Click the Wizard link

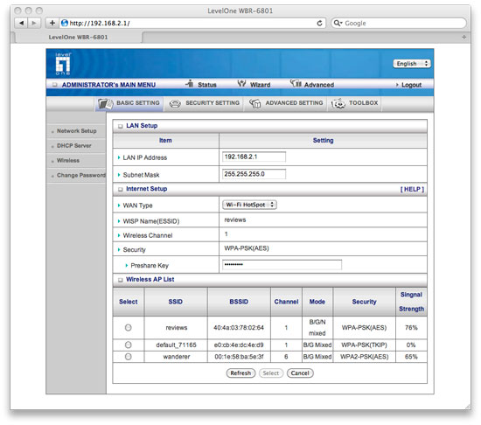click(260, 85)
